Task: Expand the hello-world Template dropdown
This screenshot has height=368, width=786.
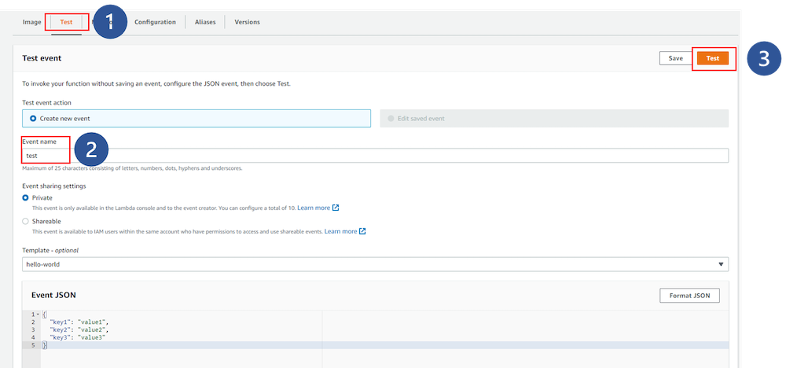Action: point(375,265)
